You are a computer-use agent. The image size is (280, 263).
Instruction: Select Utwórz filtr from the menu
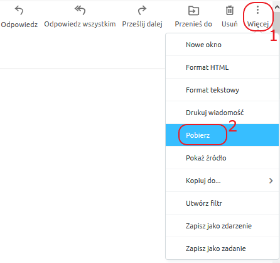point(222,203)
